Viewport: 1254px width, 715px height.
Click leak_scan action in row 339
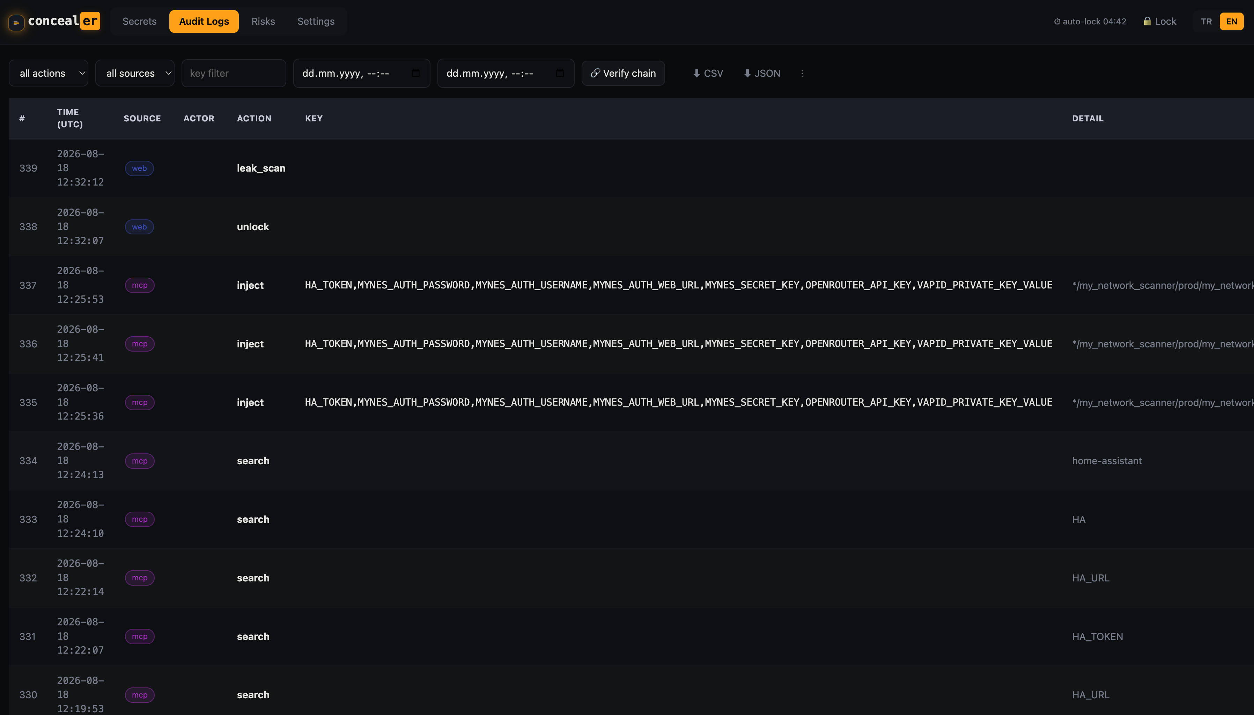coord(261,168)
